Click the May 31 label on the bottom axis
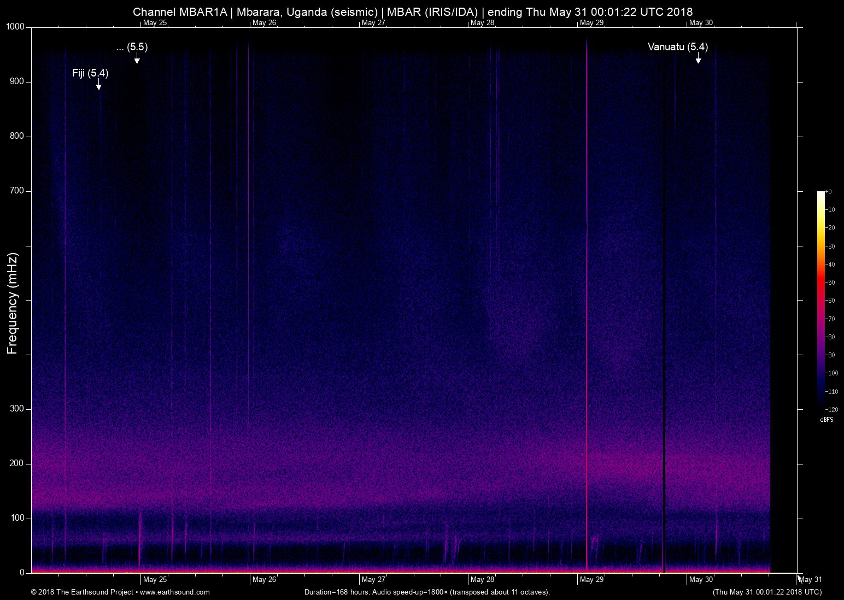Viewport: 844px width, 600px height. (810, 579)
